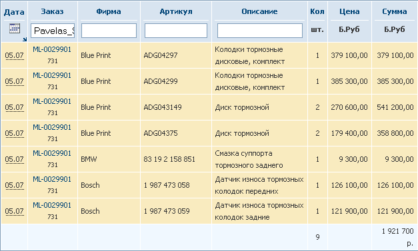Click Диск тормозной in the ADG043149 row
Viewport: 418px width, 251px height.
tap(242, 107)
